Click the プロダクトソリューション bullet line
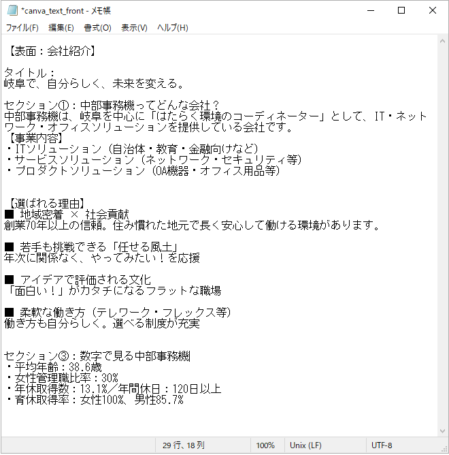449x455 pixels. [x=143, y=171]
